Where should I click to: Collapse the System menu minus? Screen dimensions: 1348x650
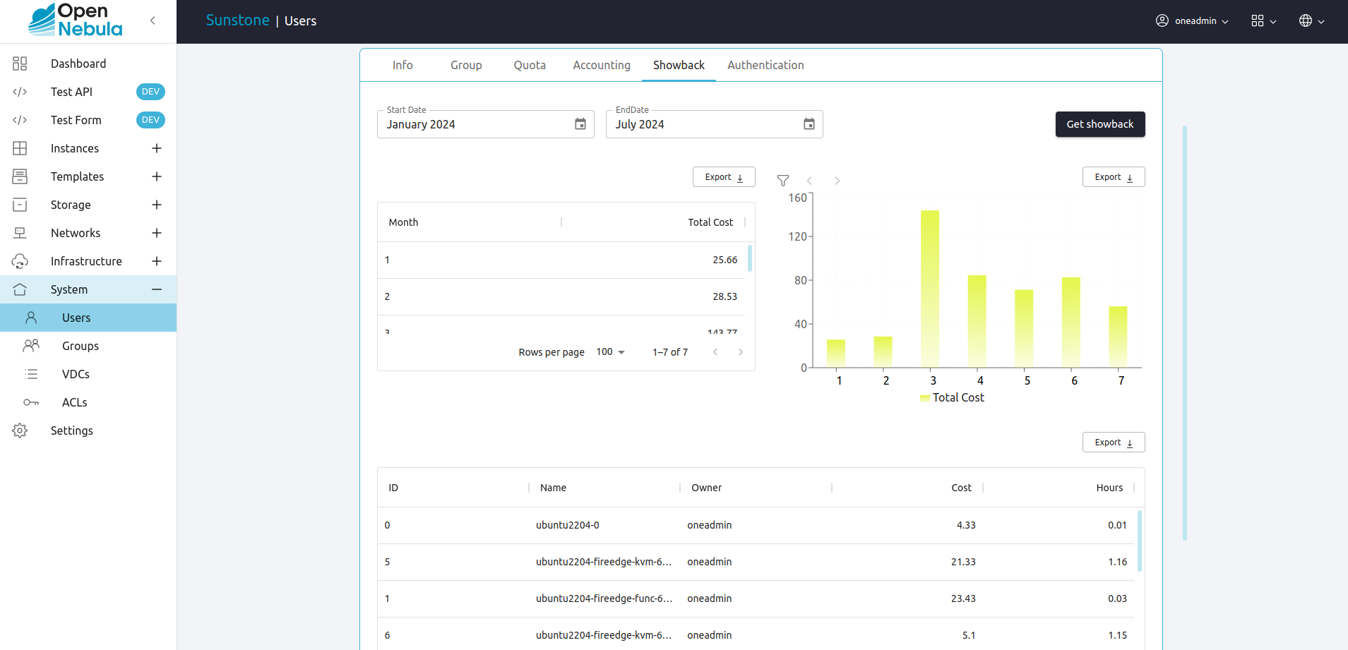[x=157, y=289]
